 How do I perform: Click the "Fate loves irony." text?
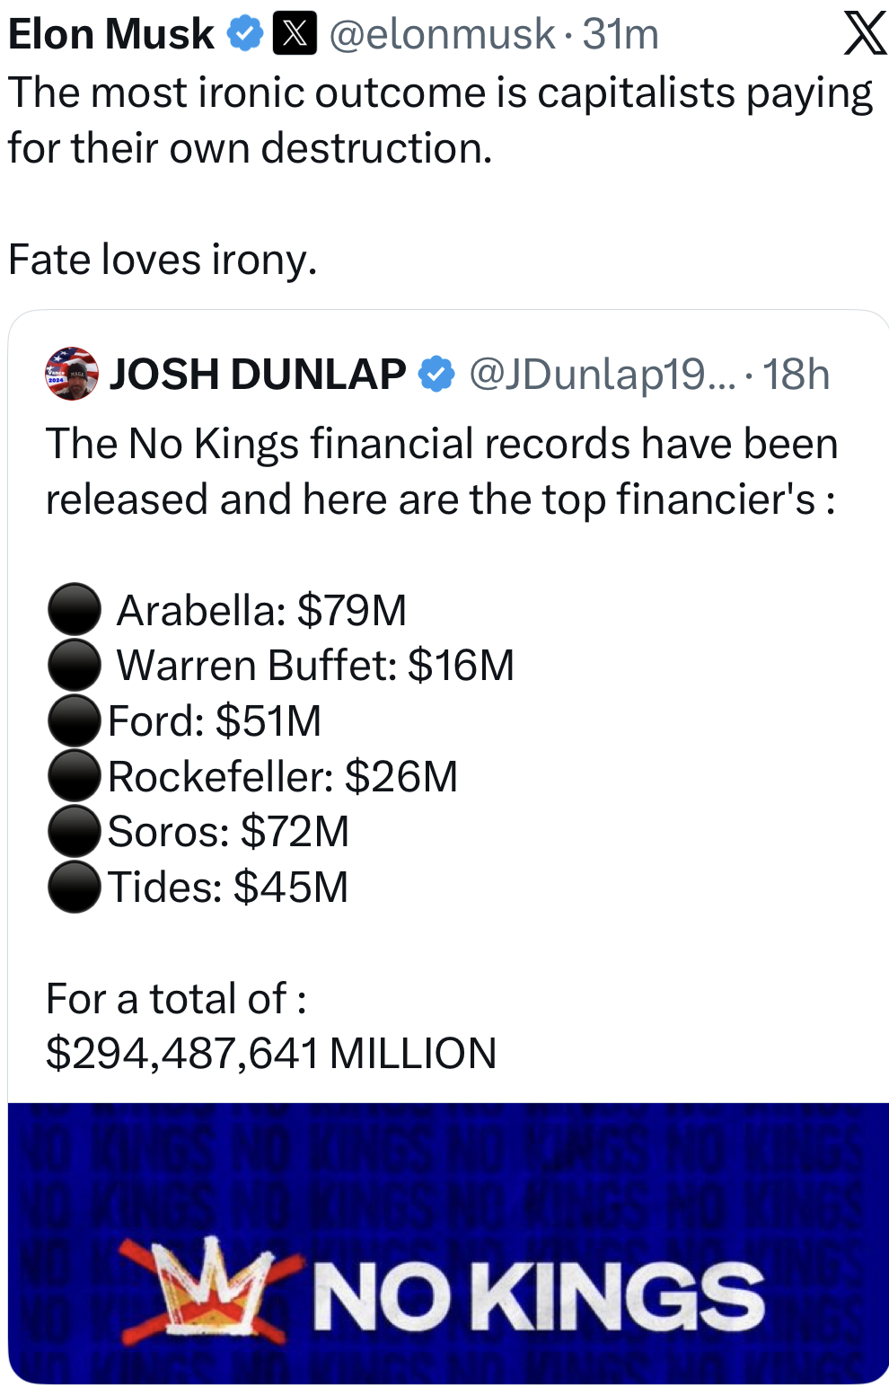click(x=163, y=260)
